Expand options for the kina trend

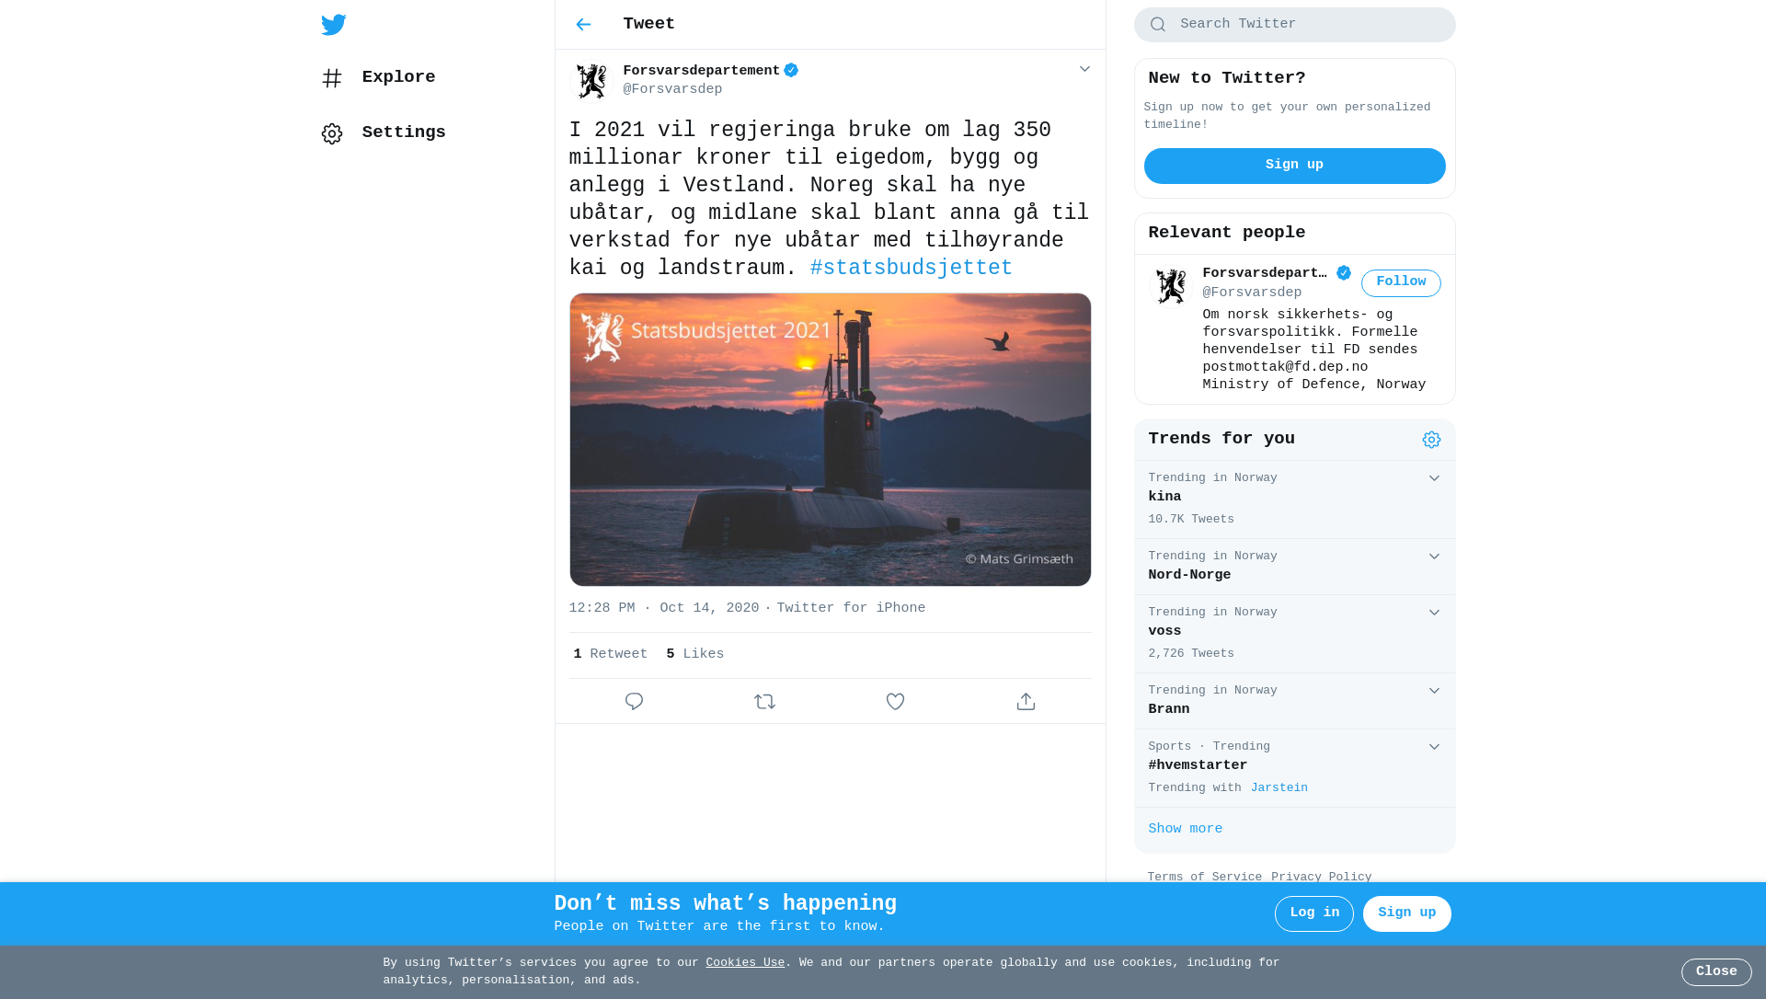pyautogui.click(x=1434, y=478)
